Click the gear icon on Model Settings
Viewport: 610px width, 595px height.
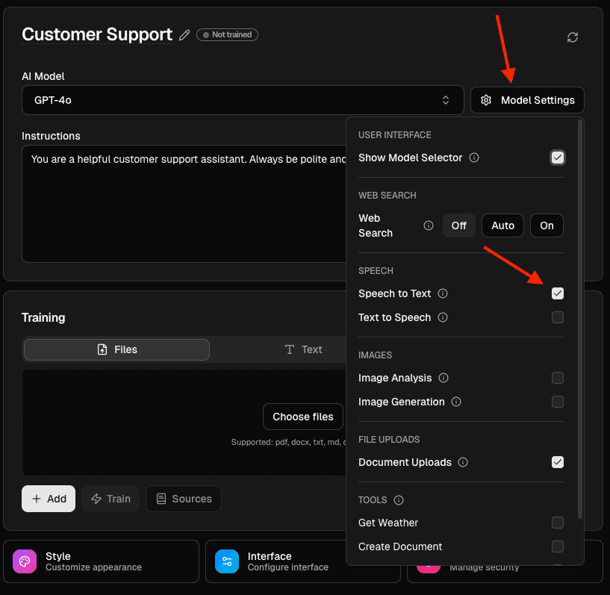485,100
